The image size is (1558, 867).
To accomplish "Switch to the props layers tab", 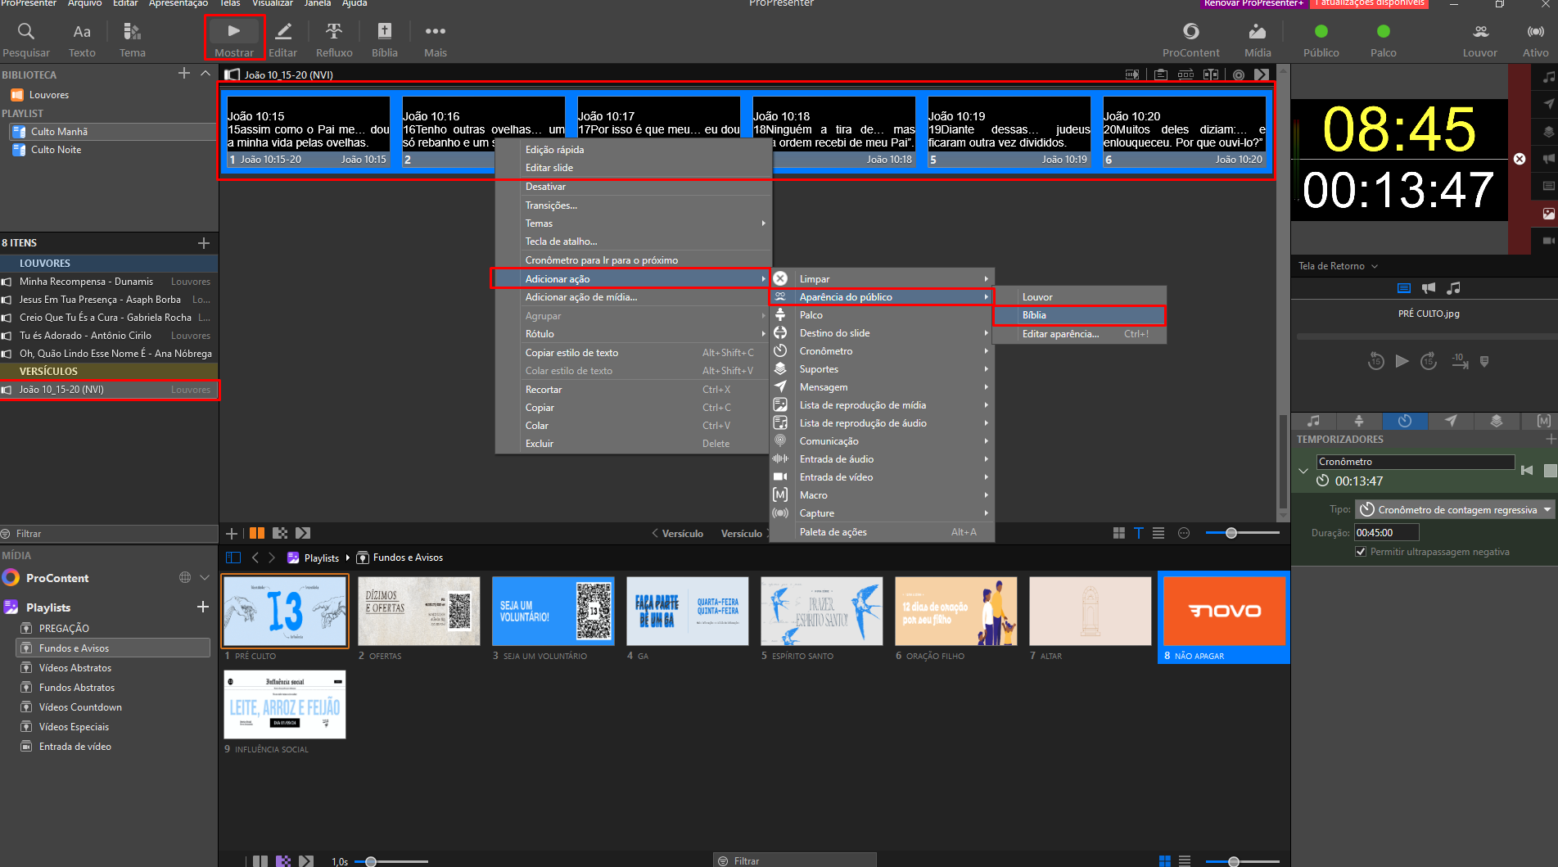I will 1497,421.
